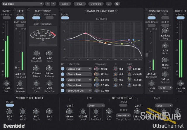Click the Gate Threshold slider handle
Image resolution: width=187 pixels, height=130 pixels.
tap(16, 67)
